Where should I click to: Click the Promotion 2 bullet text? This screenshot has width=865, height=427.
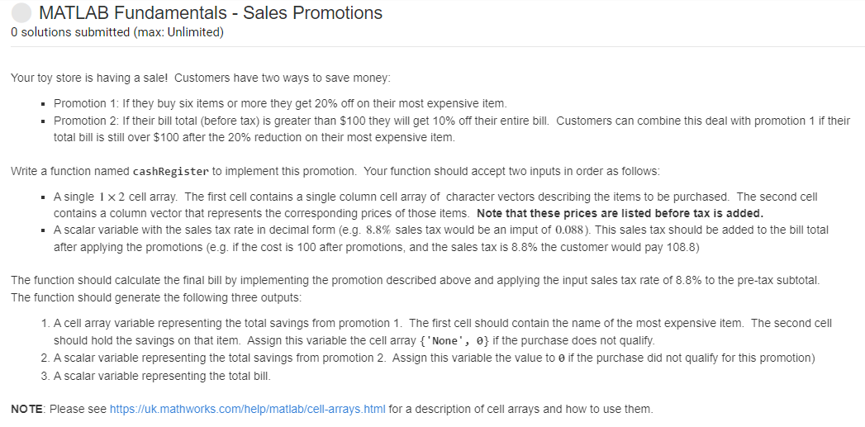452,129
